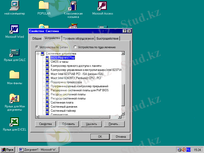Select the Microsoft Word desktop icon
This screenshot has width=204, height=153.
click(15, 29)
